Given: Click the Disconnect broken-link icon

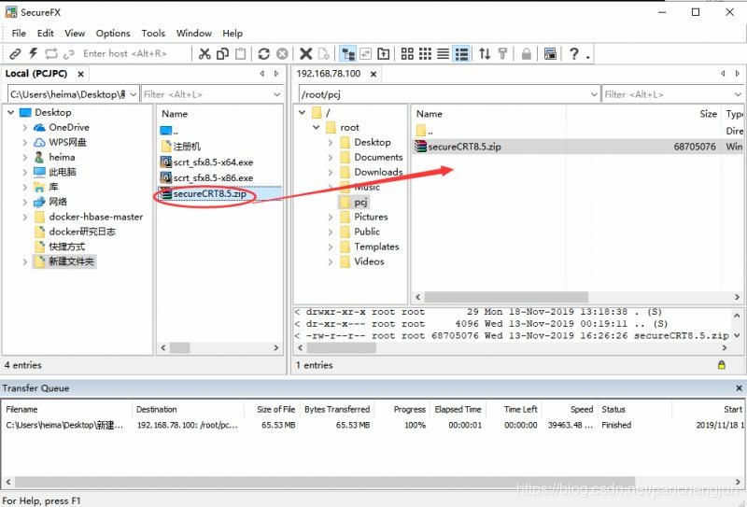Looking at the screenshot, I should point(68,54).
